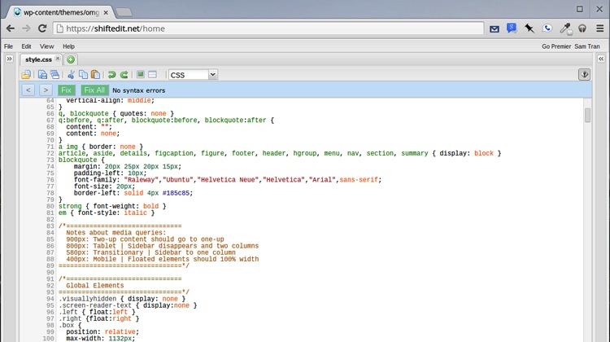The image size is (610, 342).
Task: Place cursor on 'blockquote {' line 73
Action: [x=81, y=160]
